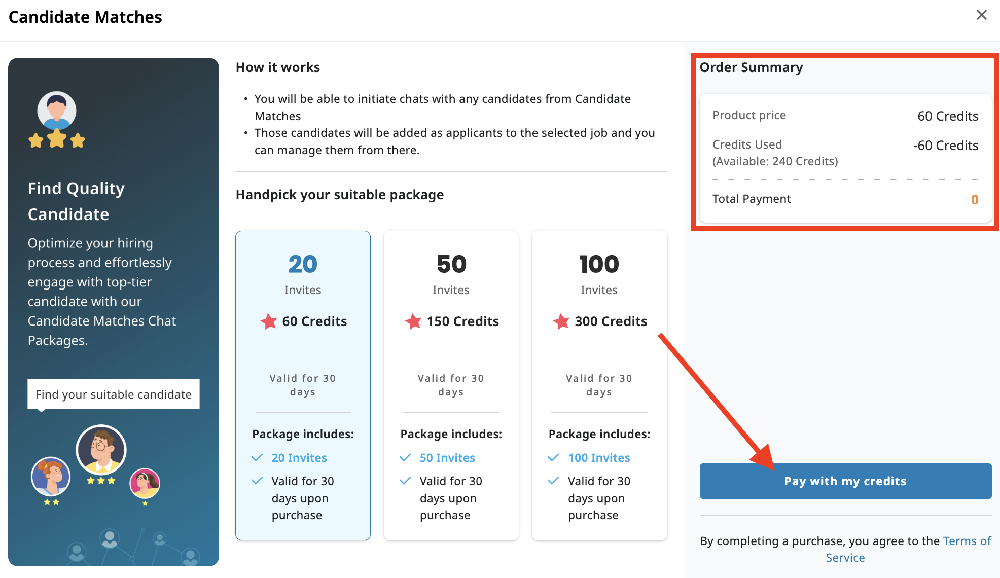
Task: Click the star icon next to 150 Credits
Action: [413, 321]
